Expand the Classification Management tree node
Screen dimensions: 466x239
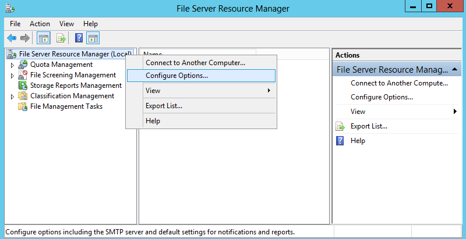coord(12,96)
